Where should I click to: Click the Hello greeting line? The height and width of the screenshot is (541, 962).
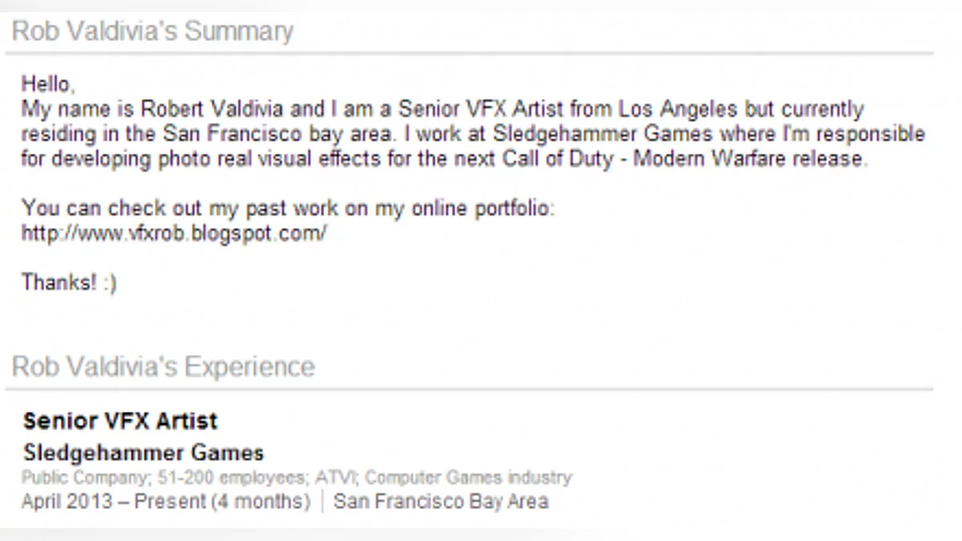[48, 84]
